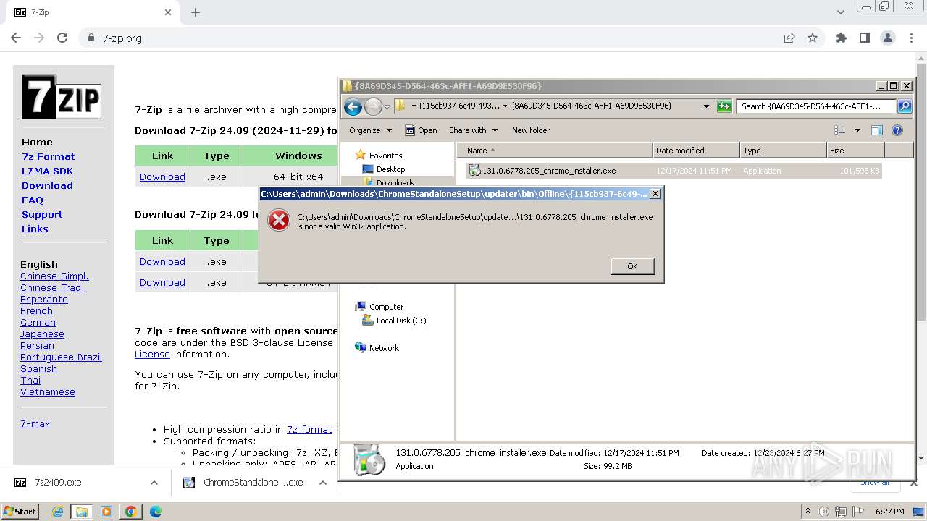The image size is (927, 521).
Task: Click 64-bit x64 Download link
Action: pyautogui.click(x=162, y=177)
